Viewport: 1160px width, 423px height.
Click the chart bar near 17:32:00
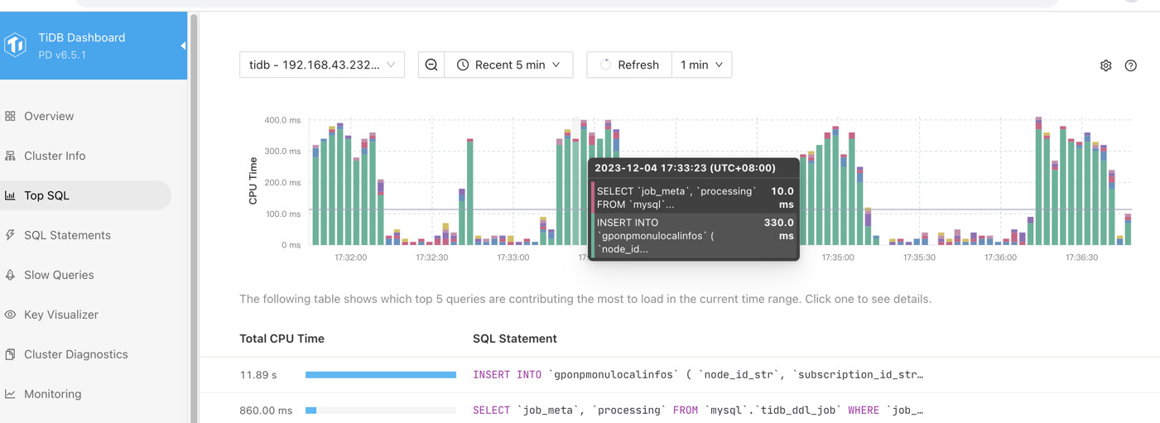point(349,190)
